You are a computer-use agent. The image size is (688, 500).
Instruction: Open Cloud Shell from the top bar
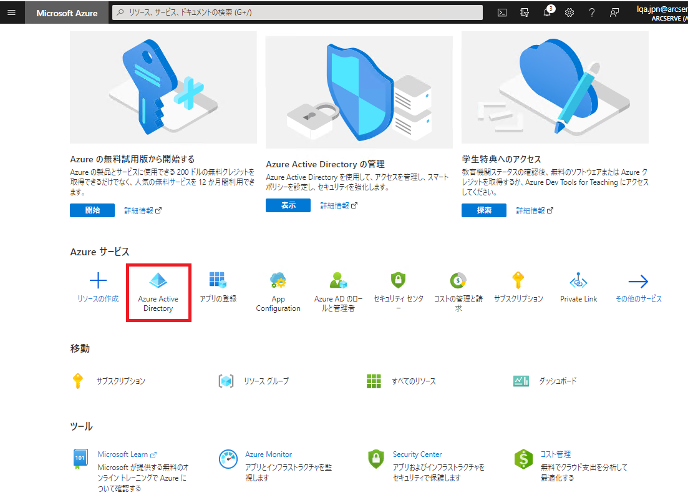502,12
